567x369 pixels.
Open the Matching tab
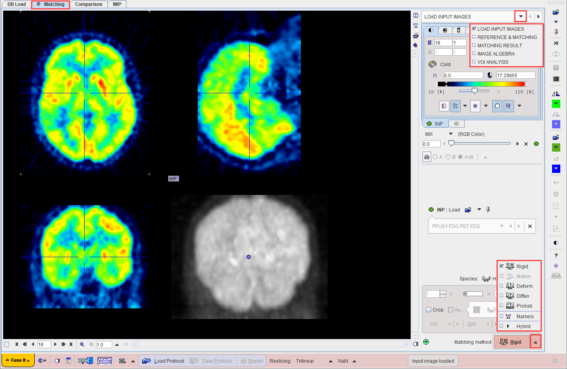pyautogui.click(x=51, y=4)
